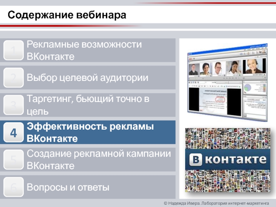Open 'Рекламные возможности ВКонтакте' item
The image size is (276, 207).
88,50
